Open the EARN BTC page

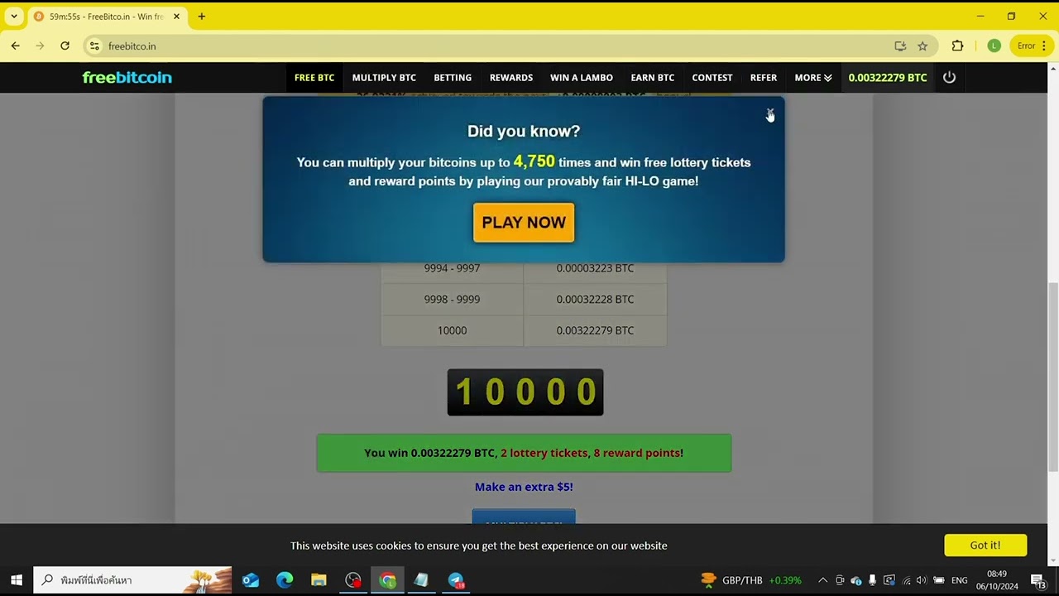coord(653,78)
